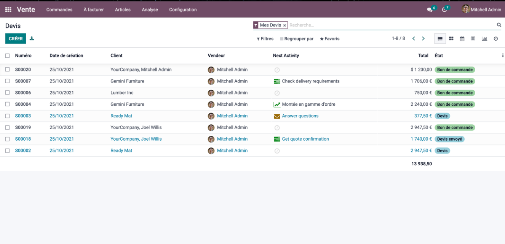Switch to graph chart view
The image size is (505, 244).
click(484, 39)
